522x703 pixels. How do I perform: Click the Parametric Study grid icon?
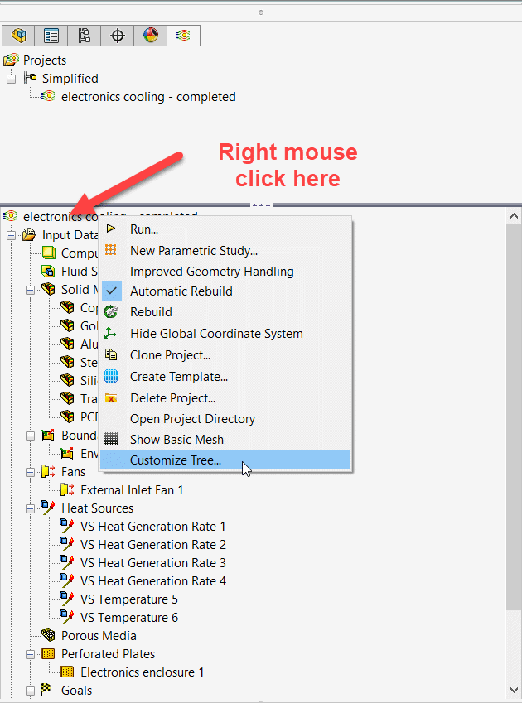pos(111,250)
